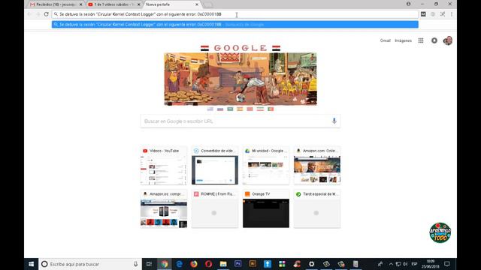Open the Orange TV shortcut tile
481x270 pixels.
point(266,208)
